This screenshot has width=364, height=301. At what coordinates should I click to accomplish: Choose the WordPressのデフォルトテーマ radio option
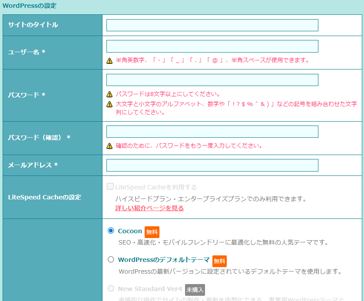tap(111, 260)
